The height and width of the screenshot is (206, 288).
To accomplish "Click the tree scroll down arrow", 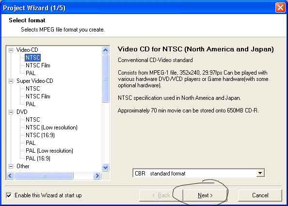I will pyautogui.click(x=105, y=167).
